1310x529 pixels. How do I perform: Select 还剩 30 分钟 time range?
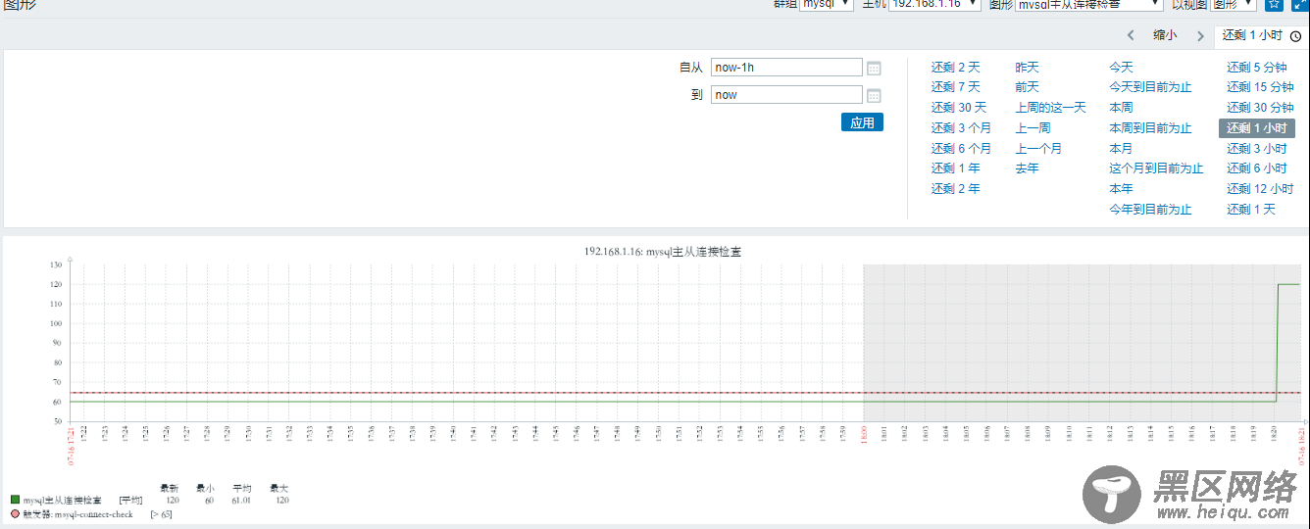(1260, 108)
